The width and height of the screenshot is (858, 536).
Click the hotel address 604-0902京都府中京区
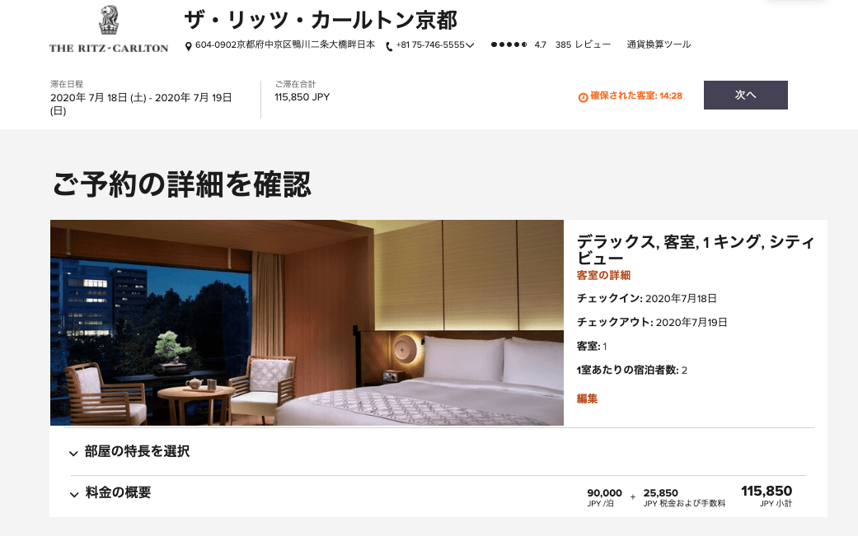[285, 44]
